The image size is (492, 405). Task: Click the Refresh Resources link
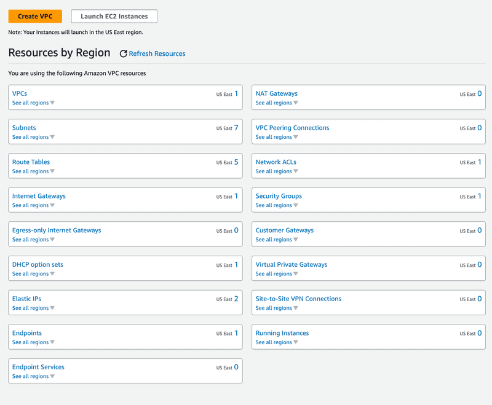point(157,53)
